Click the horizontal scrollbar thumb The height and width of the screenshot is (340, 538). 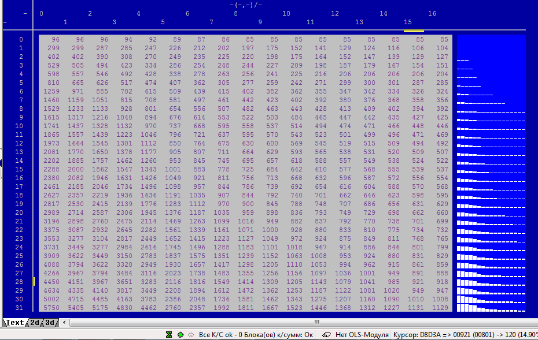pos(316,323)
